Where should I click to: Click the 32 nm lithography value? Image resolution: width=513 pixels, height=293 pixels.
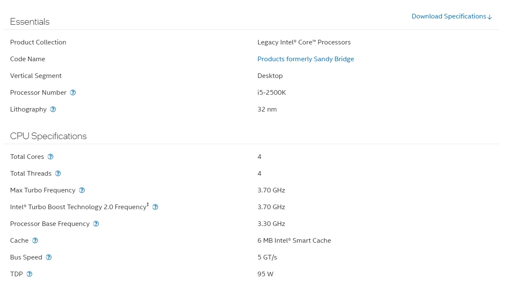tap(267, 109)
